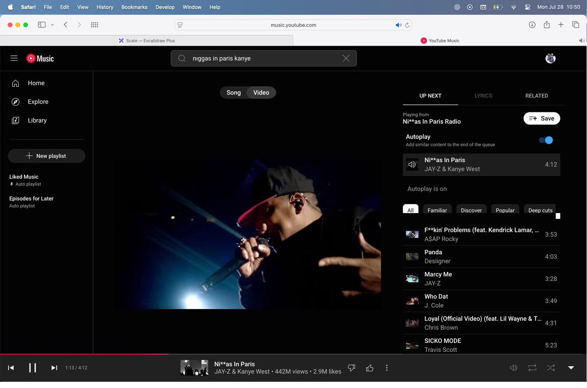Open Safari tab group dropdown chevron

tap(52, 25)
